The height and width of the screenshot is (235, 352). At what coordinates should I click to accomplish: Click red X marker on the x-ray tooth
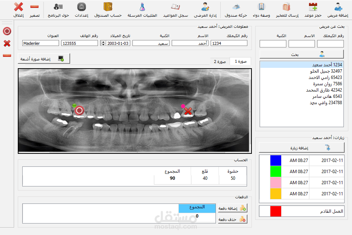(x=188, y=111)
